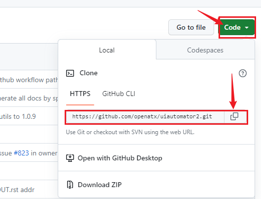Open the generate all docs commit message
This screenshot has width=261, height=199.
pos(29,99)
